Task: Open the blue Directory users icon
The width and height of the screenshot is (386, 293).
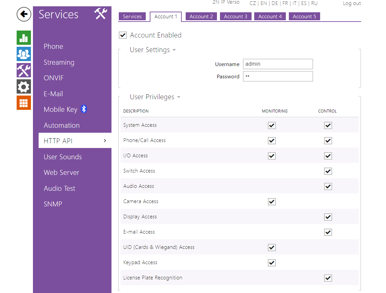Action: point(24,54)
